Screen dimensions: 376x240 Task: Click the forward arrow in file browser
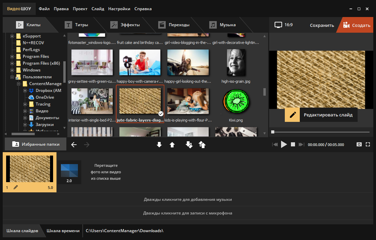86,144
